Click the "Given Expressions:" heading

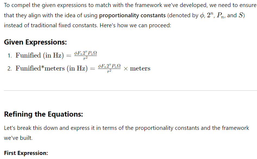point(35,42)
